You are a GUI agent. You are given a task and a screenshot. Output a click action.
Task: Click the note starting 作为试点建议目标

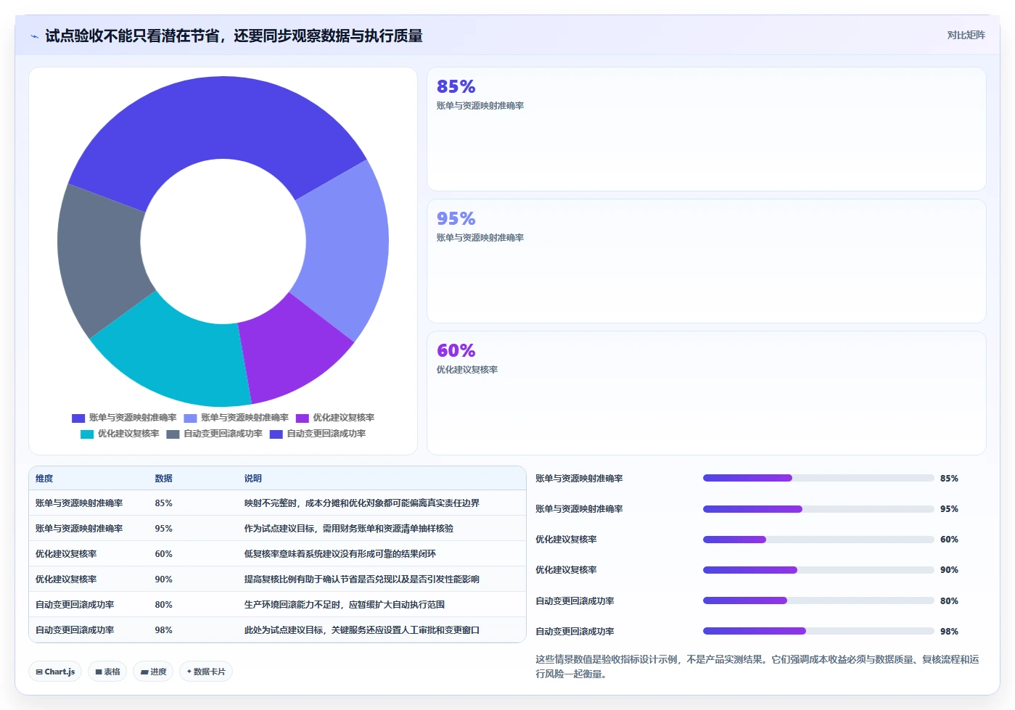click(348, 529)
